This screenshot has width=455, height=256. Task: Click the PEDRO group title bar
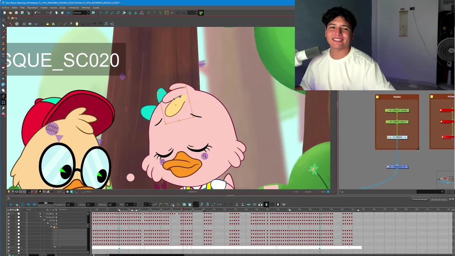point(397,97)
